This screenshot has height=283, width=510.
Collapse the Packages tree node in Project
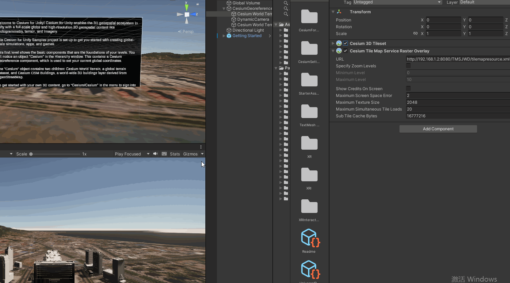pos(276,68)
